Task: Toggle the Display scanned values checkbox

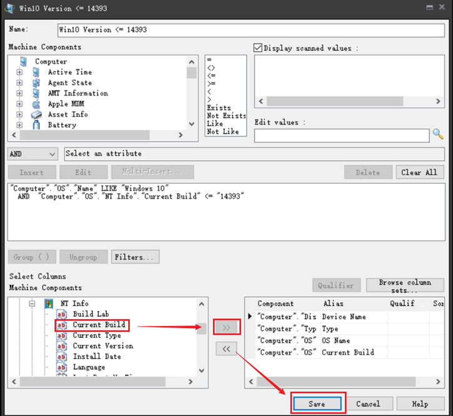Action: tap(257, 47)
